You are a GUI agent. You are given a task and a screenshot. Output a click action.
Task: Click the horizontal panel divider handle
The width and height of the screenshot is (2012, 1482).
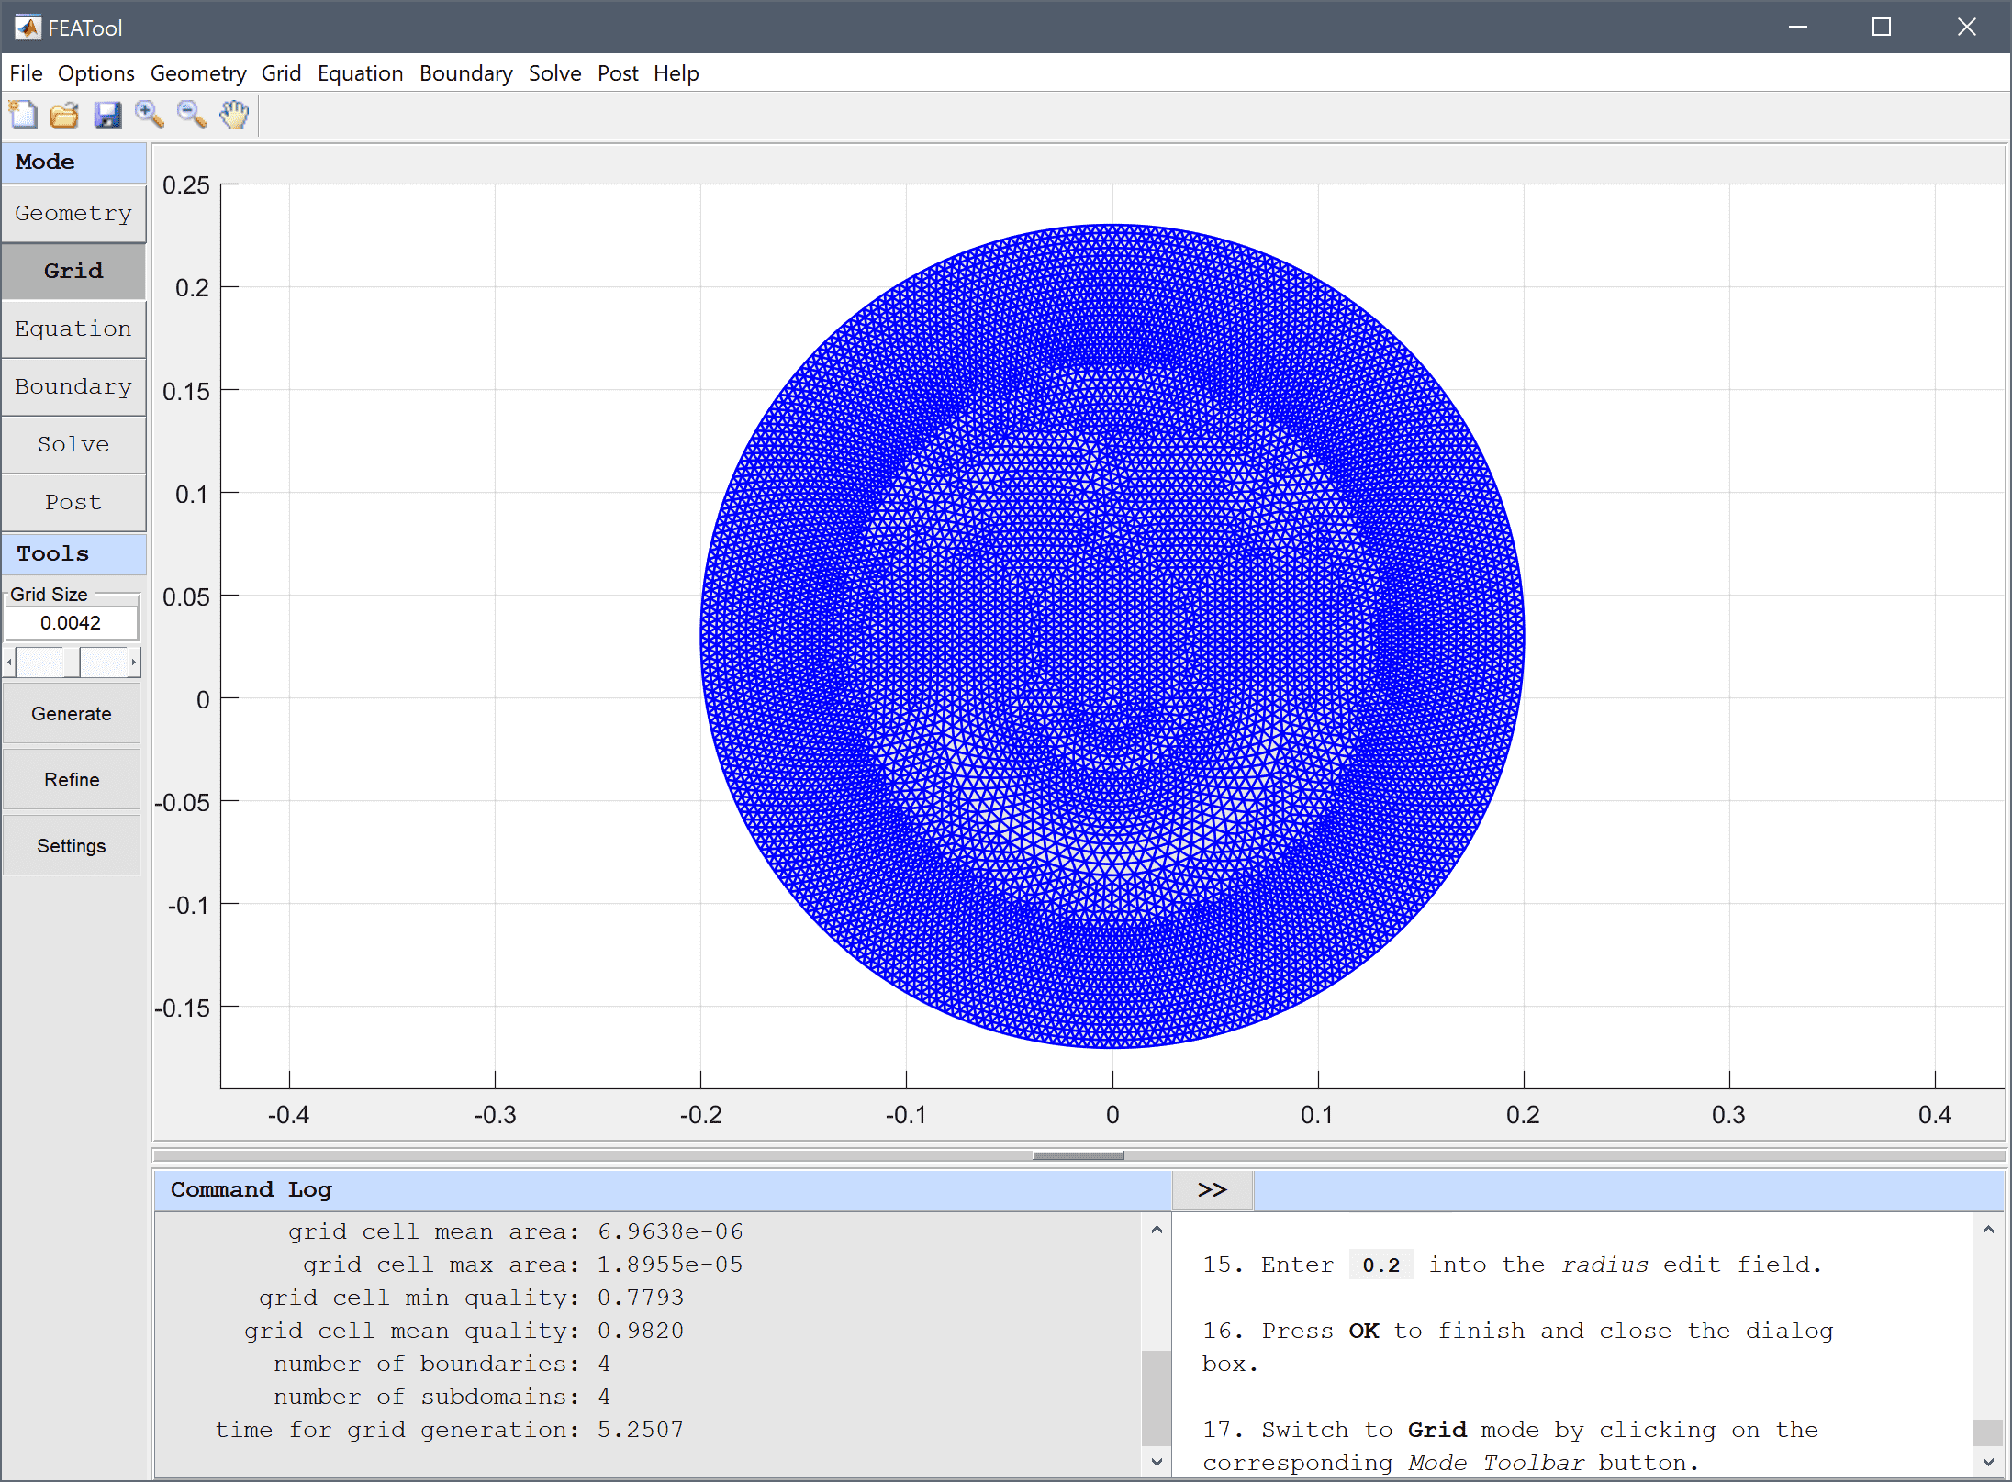[1079, 1155]
